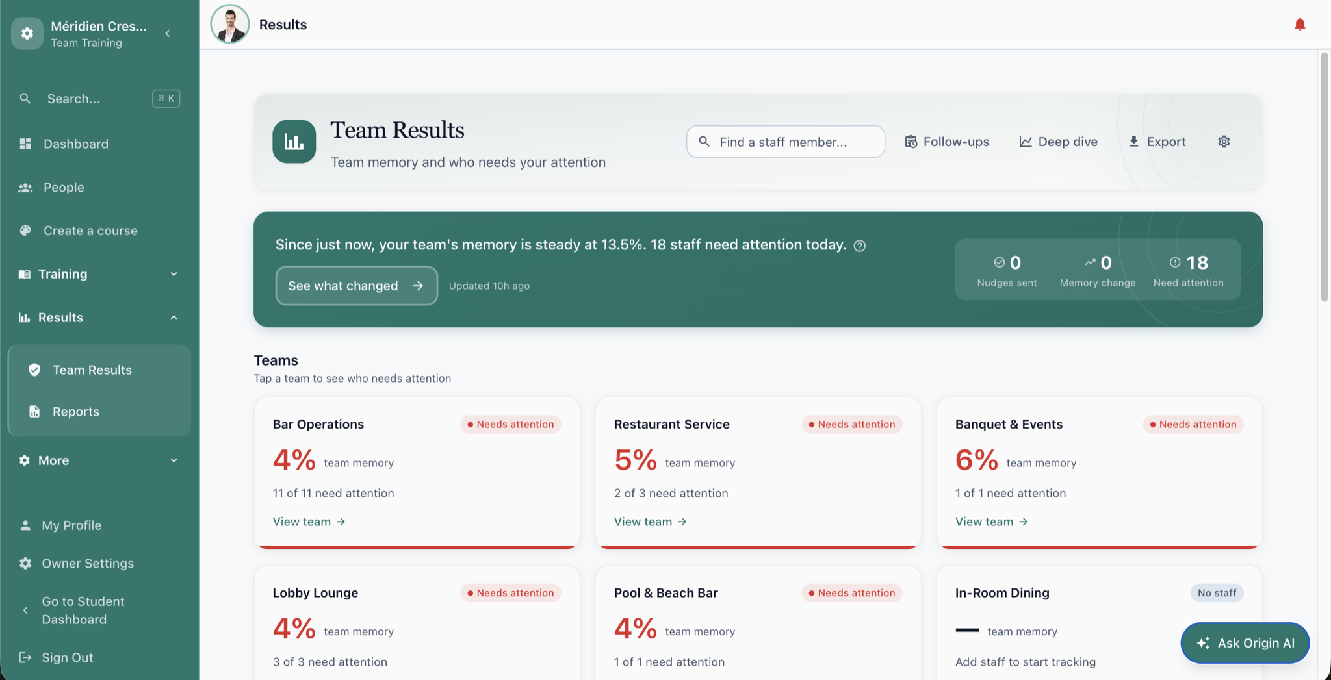Screen dimensions: 1331x680
Task: Expand the Training section chevron
Action: pos(174,274)
